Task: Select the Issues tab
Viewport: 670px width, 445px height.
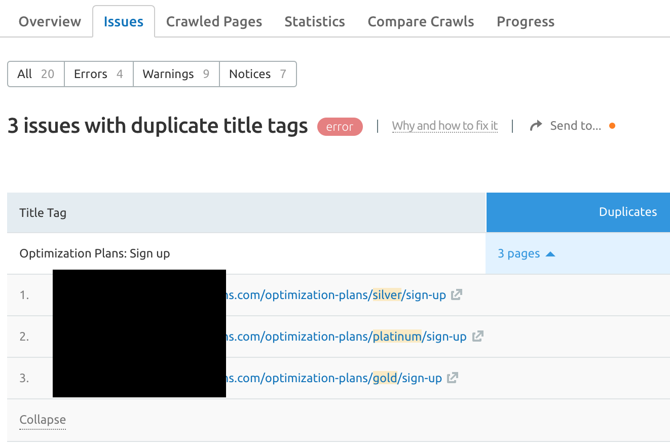Action: (x=124, y=22)
